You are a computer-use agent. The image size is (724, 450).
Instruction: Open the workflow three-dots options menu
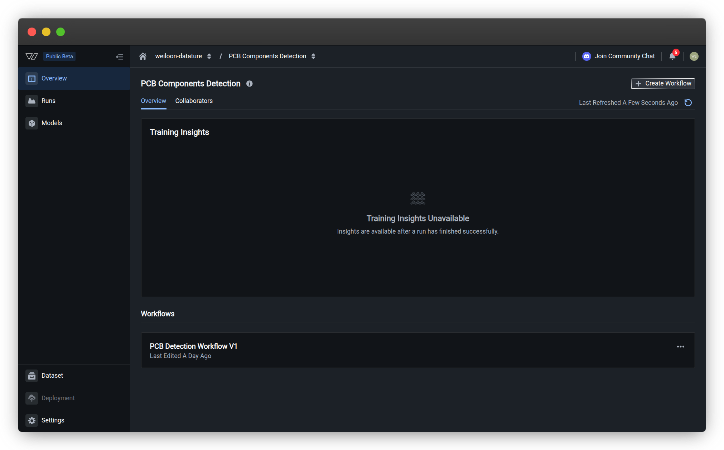[680, 347]
